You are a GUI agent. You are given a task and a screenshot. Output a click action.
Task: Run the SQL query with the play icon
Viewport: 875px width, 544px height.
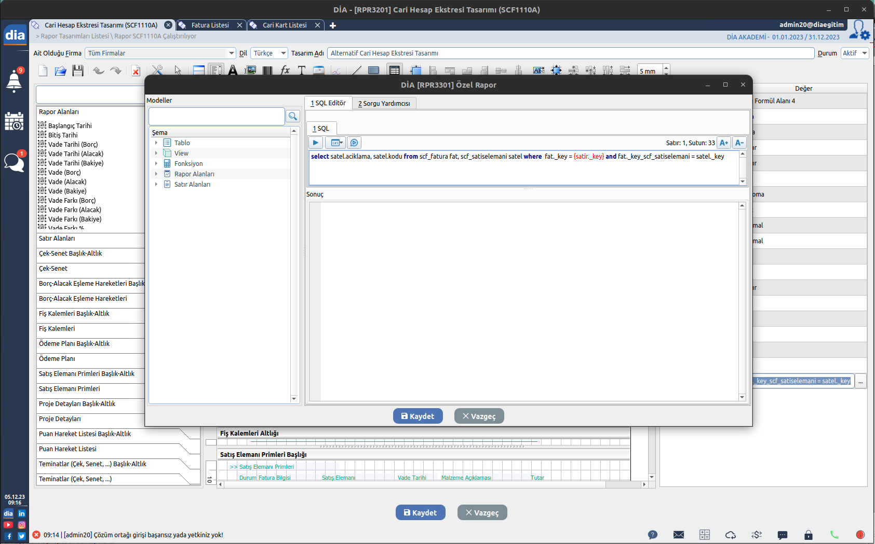tap(316, 143)
